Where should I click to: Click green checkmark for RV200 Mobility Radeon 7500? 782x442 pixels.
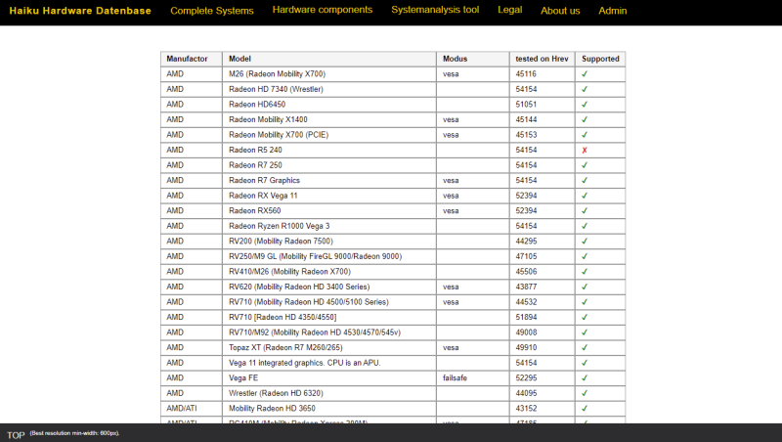click(585, 242)
